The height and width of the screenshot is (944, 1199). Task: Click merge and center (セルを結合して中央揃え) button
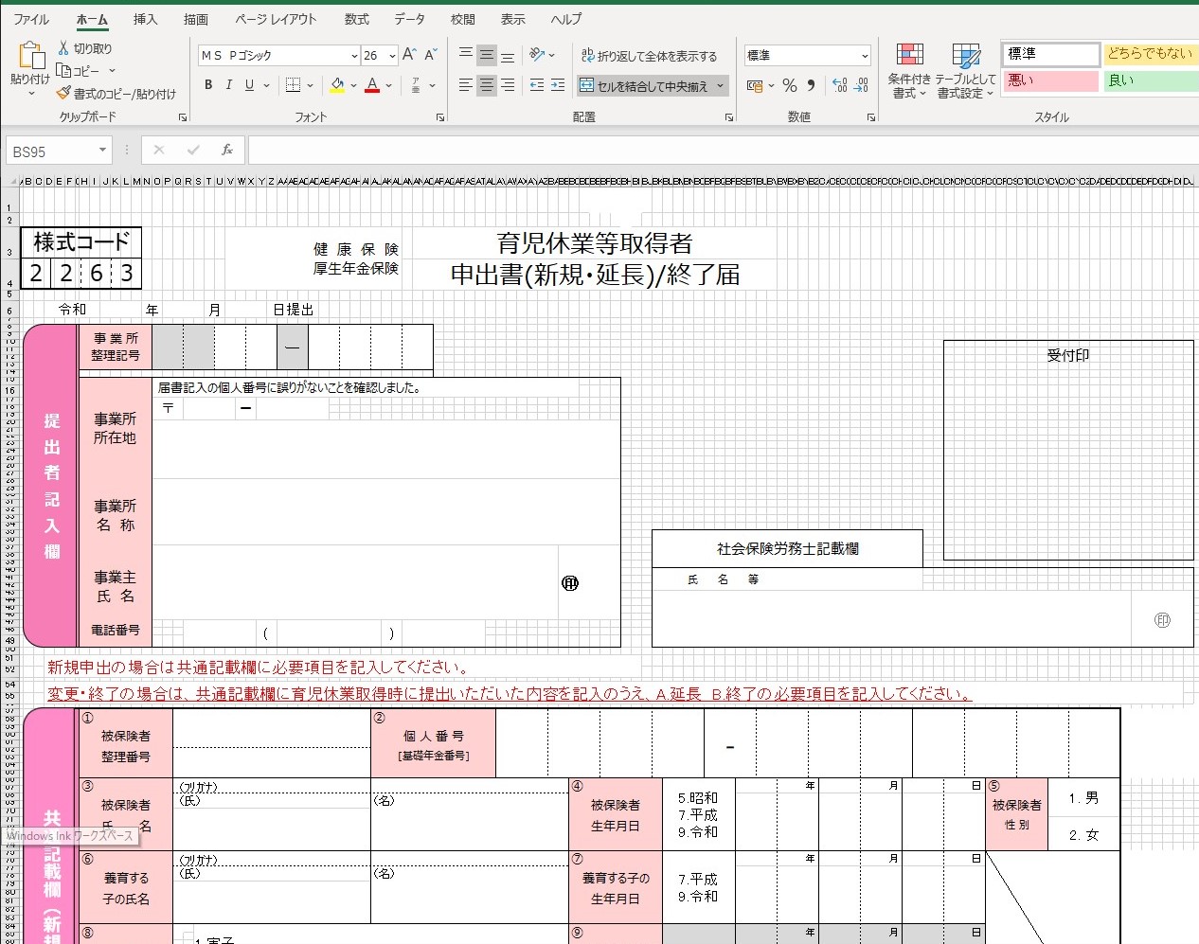pos(644,86)
